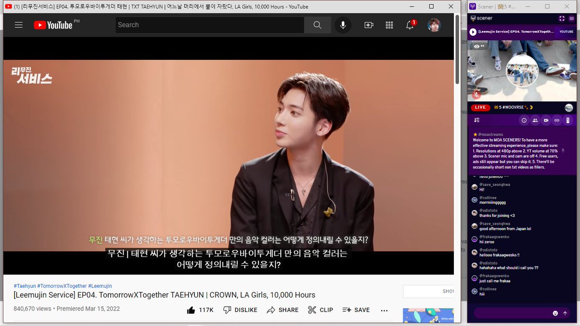Go to the YouTube home logo

coord(53,25)
